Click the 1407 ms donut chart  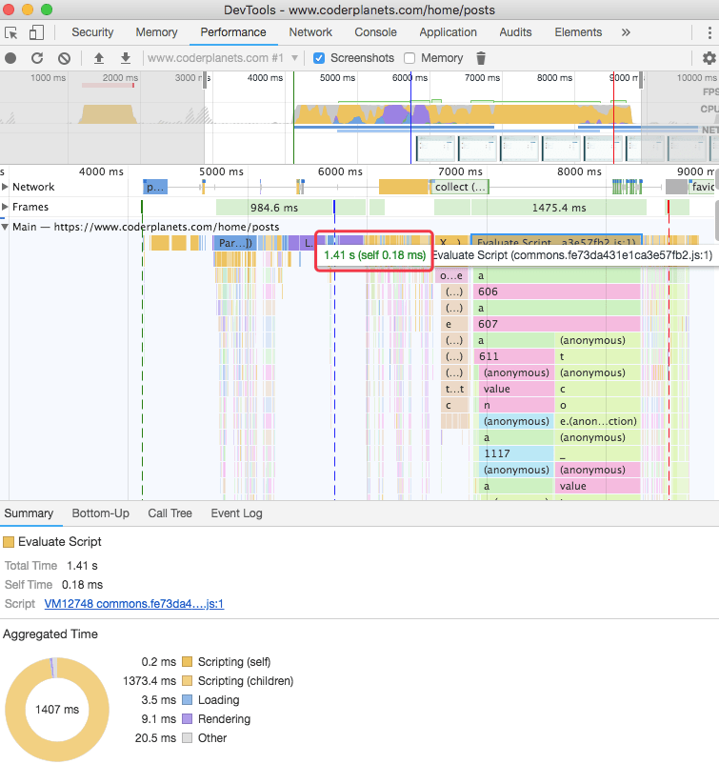(x=57, y=710)
